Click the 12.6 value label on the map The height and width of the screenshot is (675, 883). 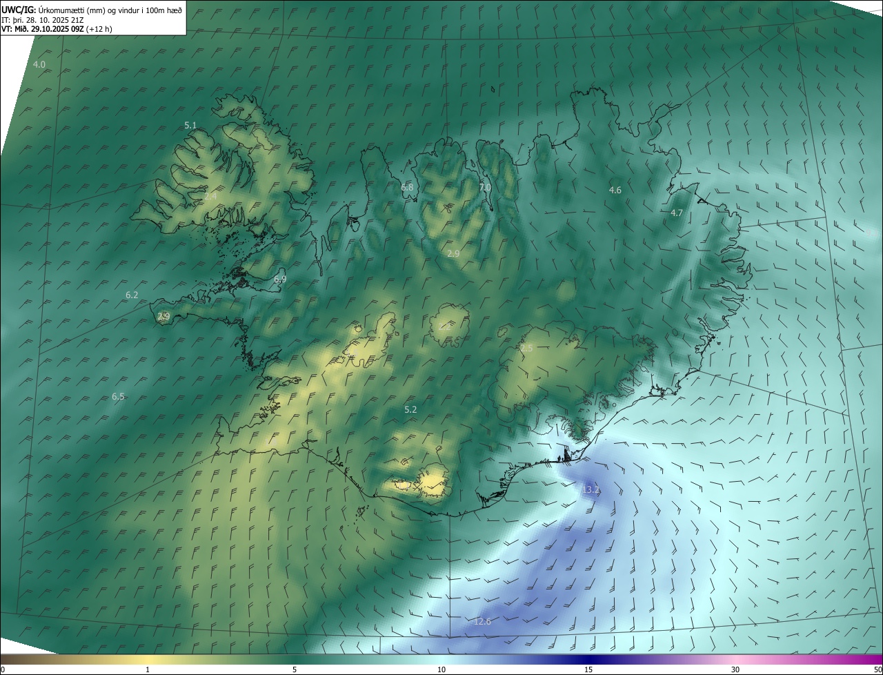(482, 621)
